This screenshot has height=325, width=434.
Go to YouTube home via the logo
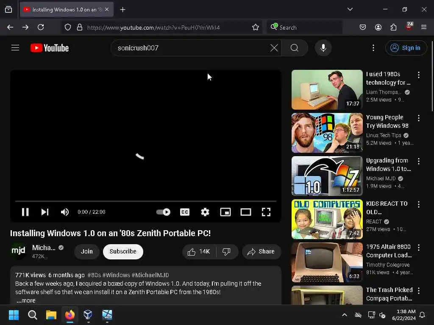(x=50, y=48)
